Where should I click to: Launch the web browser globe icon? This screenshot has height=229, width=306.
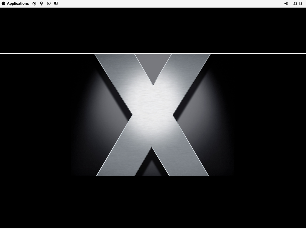[x=34, y=4]
